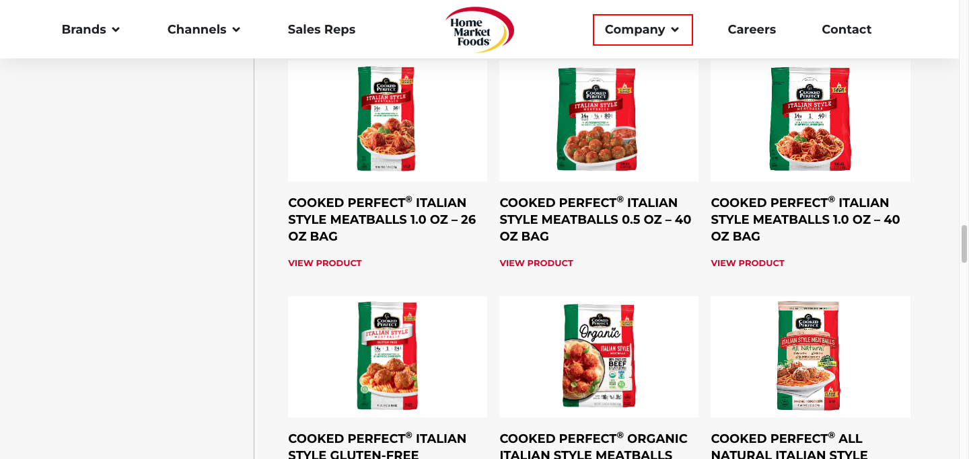Select the Gluten-Free meatballs bag image
This screenshot has width=969, height=459.
pyautogui.click(x=387, y=356)
